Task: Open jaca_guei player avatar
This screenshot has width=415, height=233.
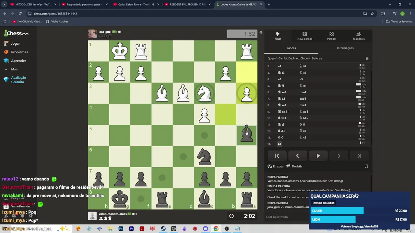Action: point(92,34)
